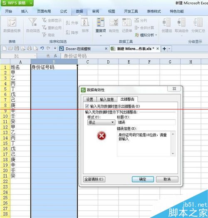Click the formula bar showing 身份证号码
Viewport: 208px width, 218px height.
tap(134, 56)
